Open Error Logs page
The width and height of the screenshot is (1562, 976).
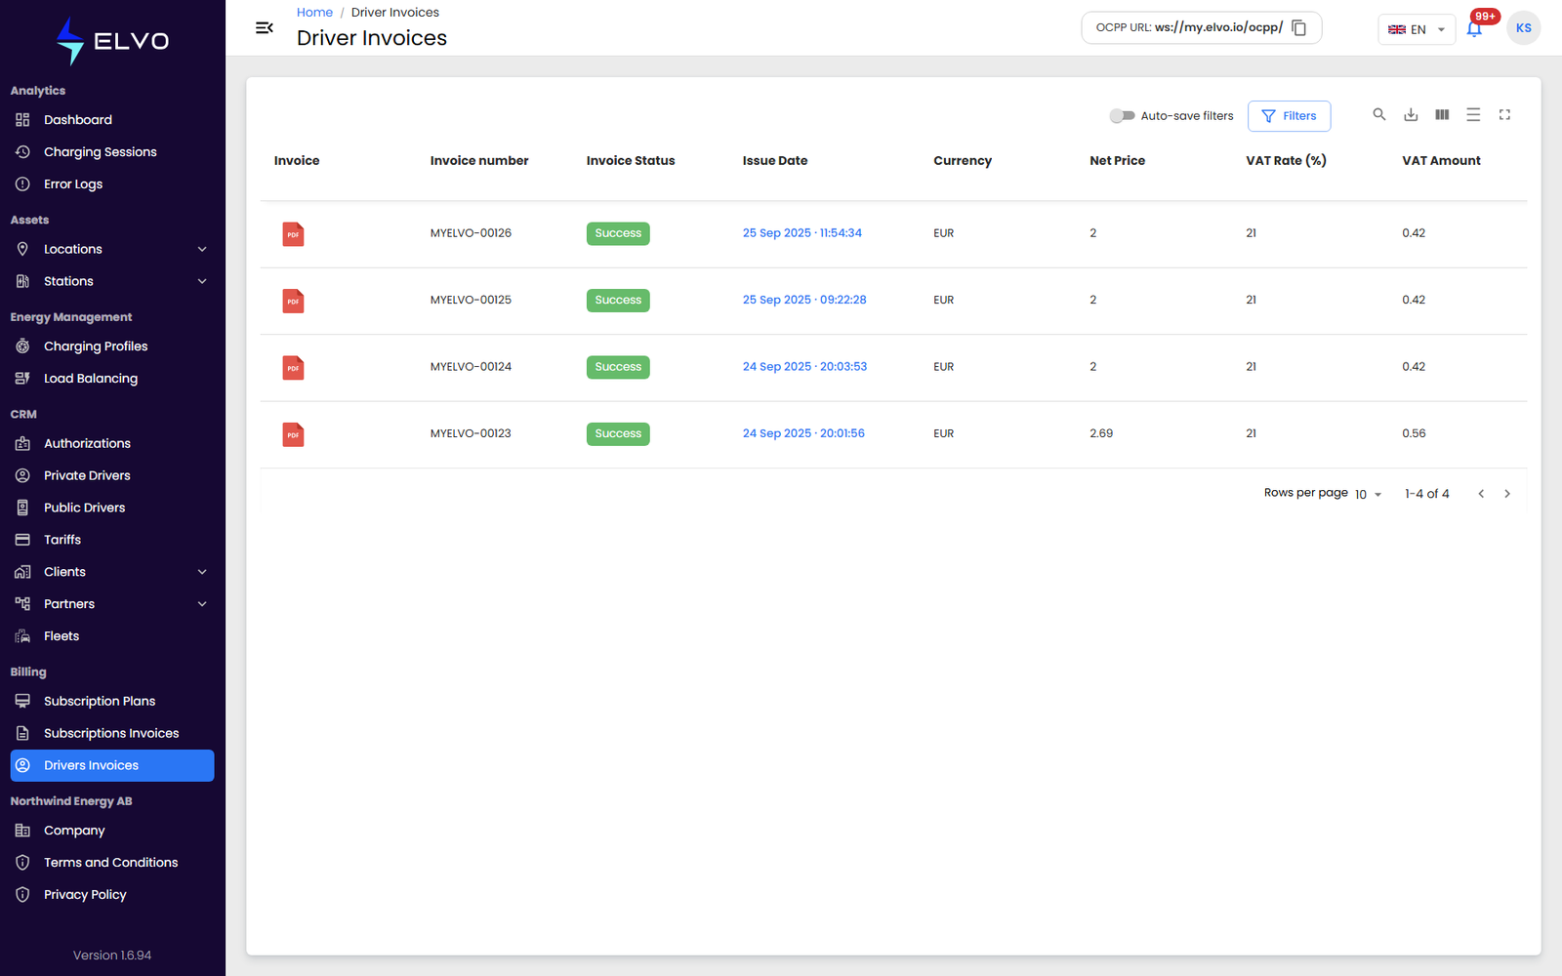pyautogui.click(x=112, y=184)
